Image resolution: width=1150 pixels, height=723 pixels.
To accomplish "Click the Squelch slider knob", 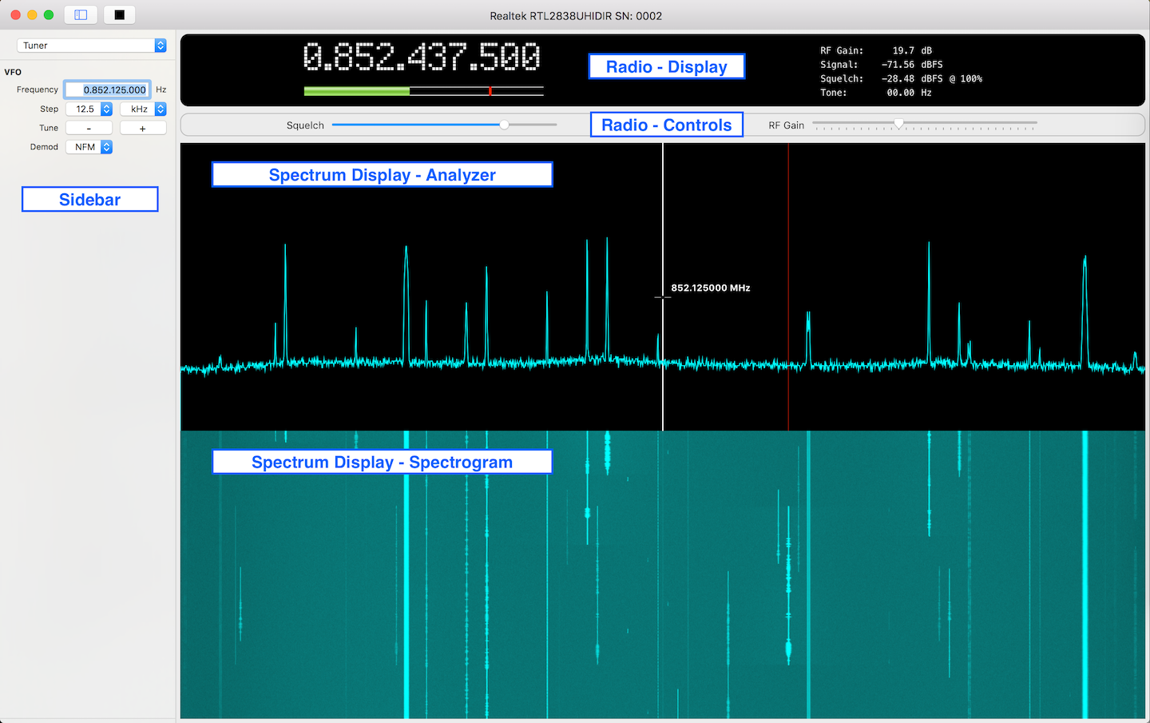I will (504, 125).
